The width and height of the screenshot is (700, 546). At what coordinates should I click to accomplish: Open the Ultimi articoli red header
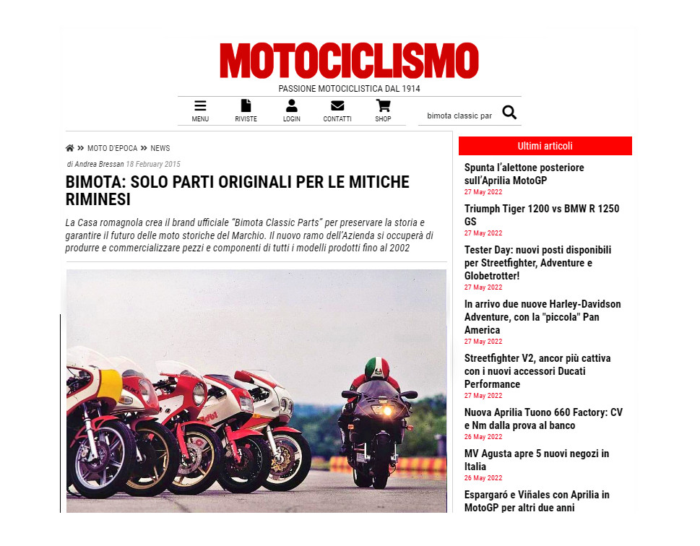[x=545, y=146]
